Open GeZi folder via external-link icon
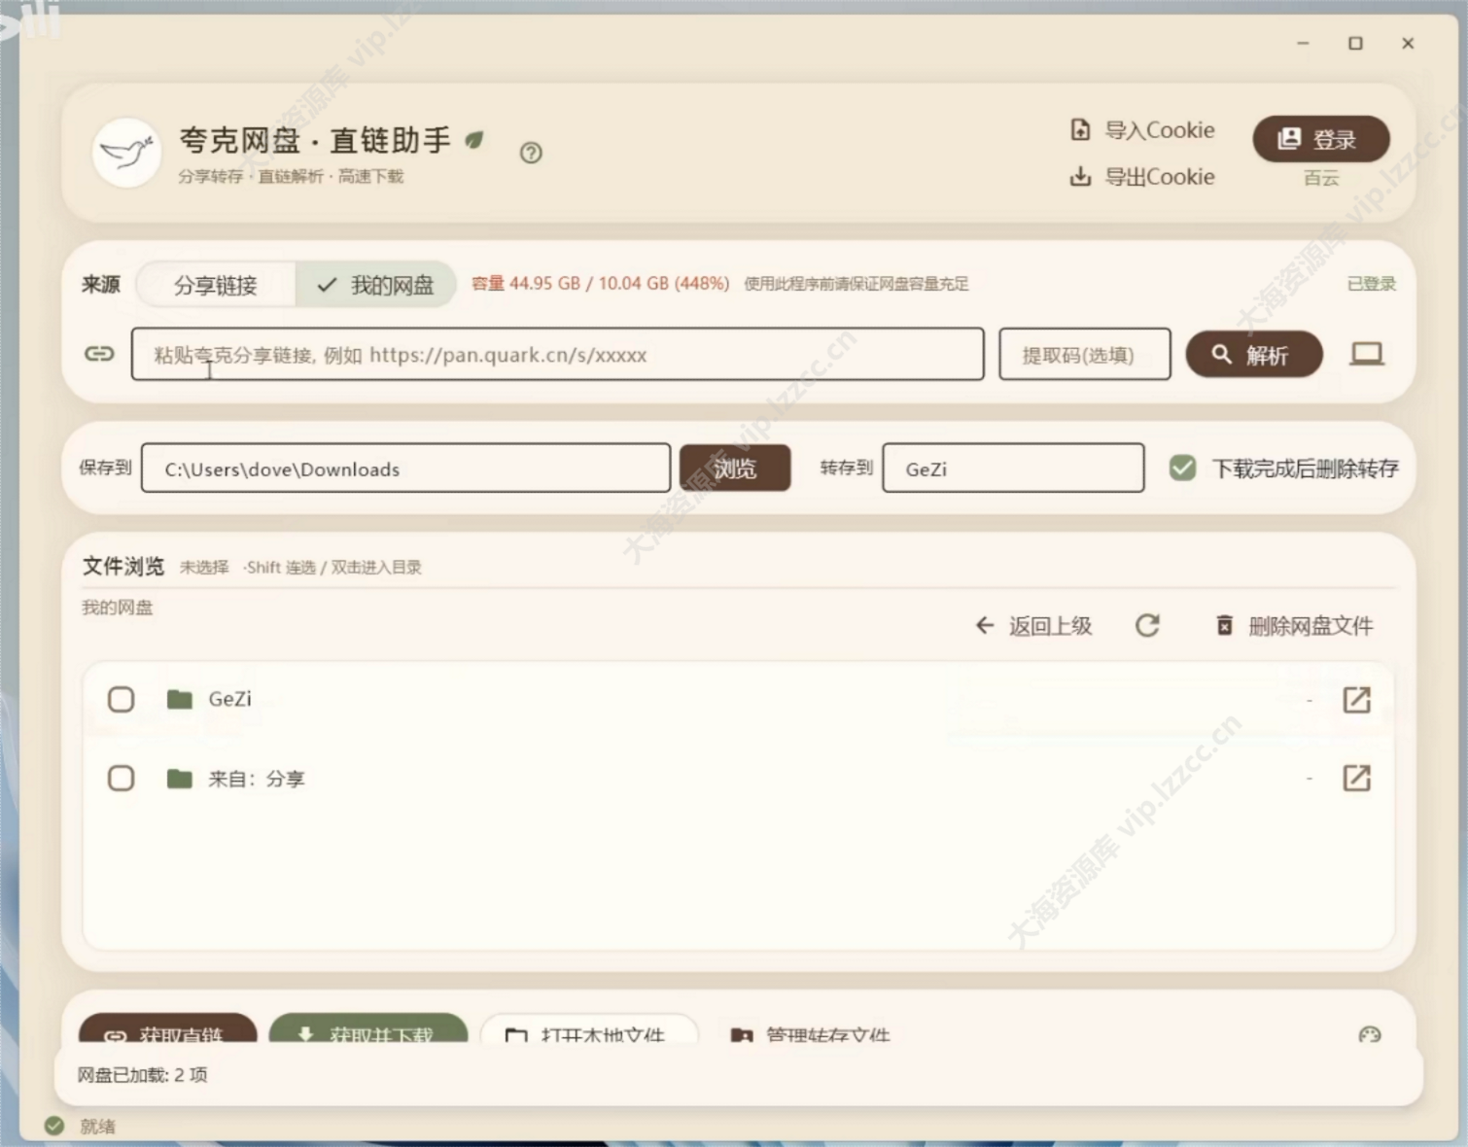This screenshot has height=1147, width=1468. tap(1356, 699)
